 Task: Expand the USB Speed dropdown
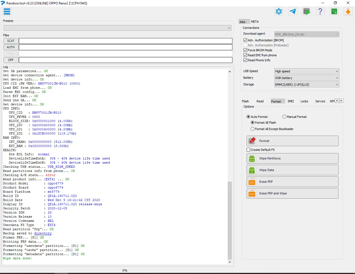[306, 71]
